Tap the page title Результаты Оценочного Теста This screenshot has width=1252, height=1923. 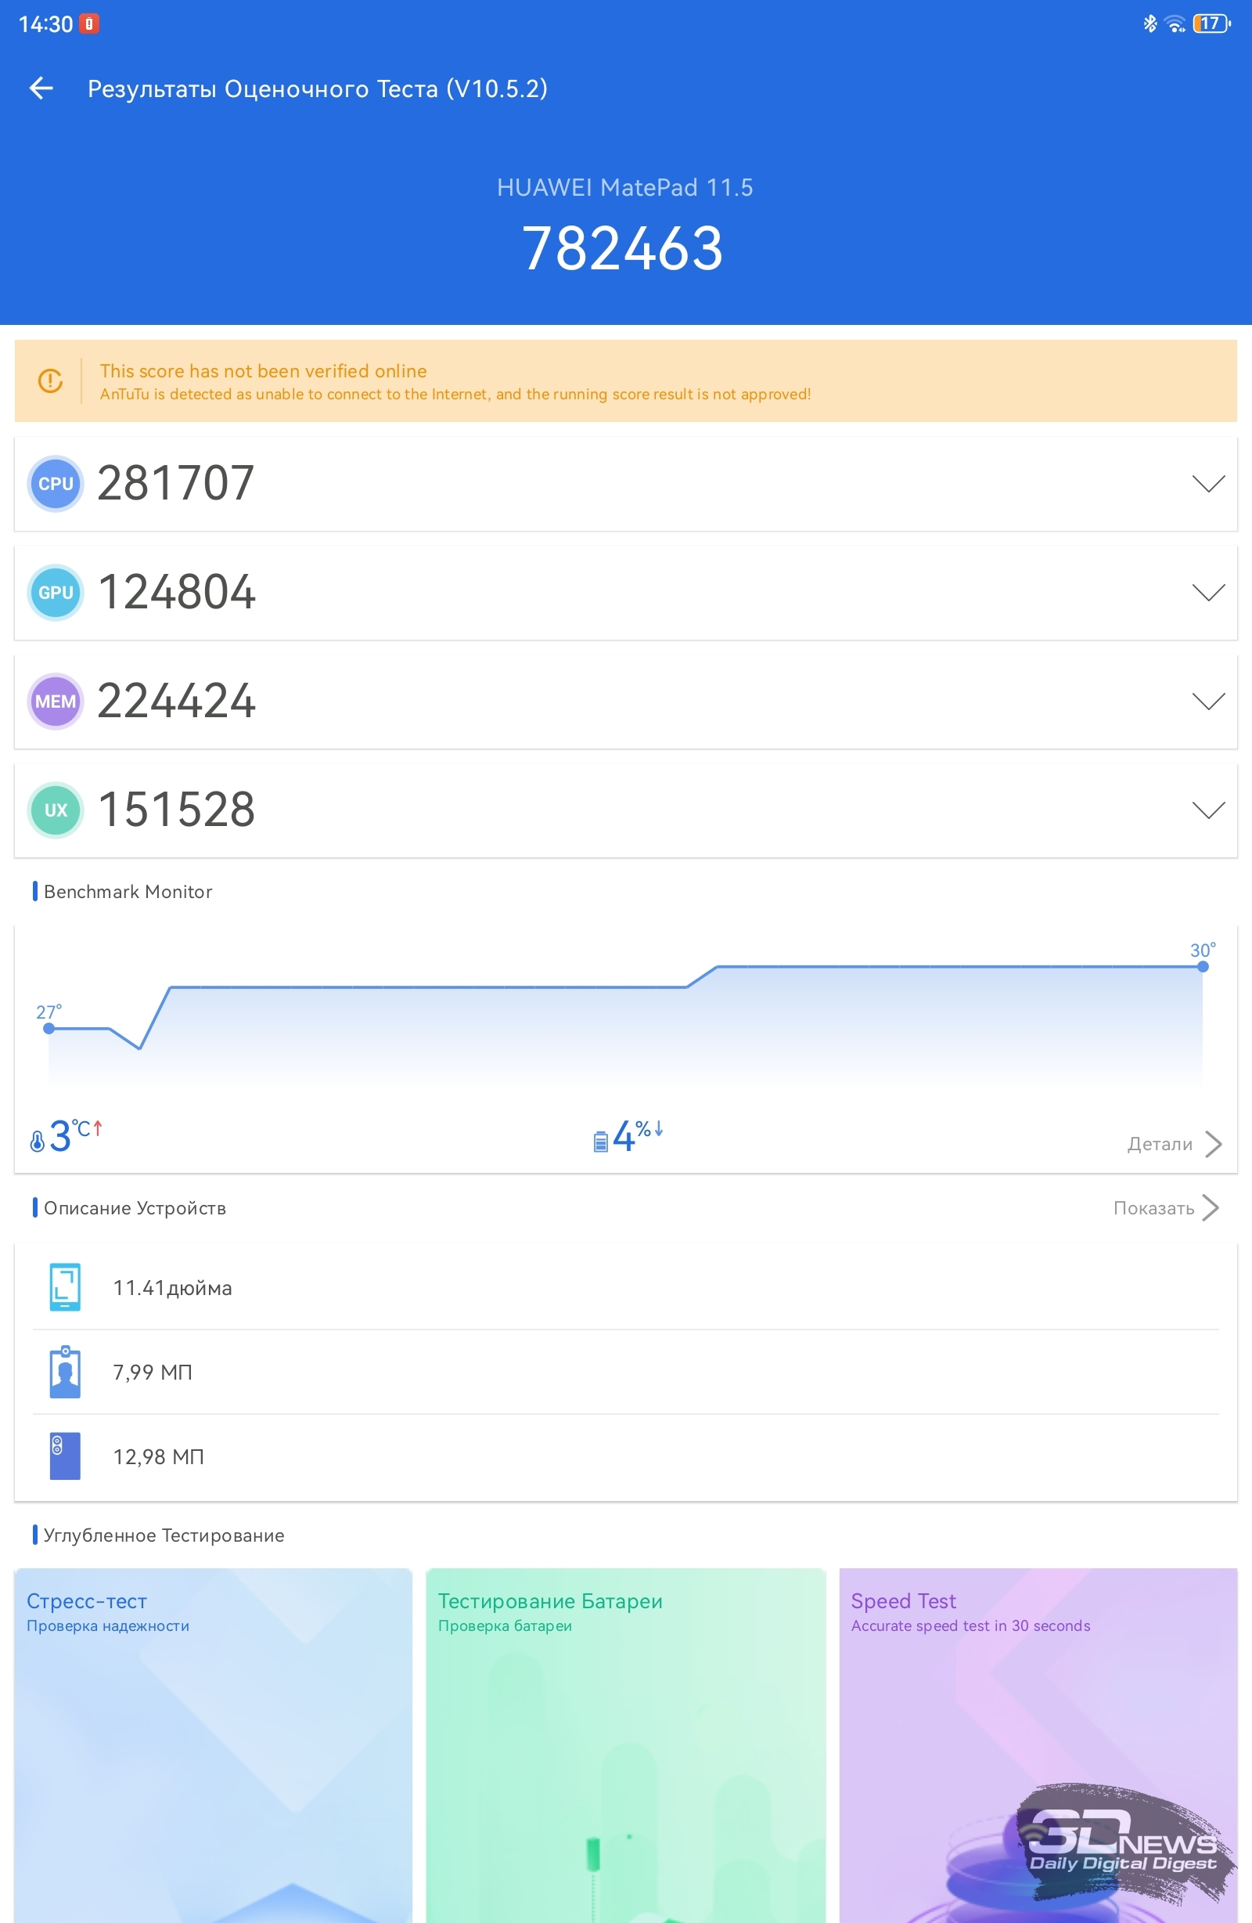point(318,89)
